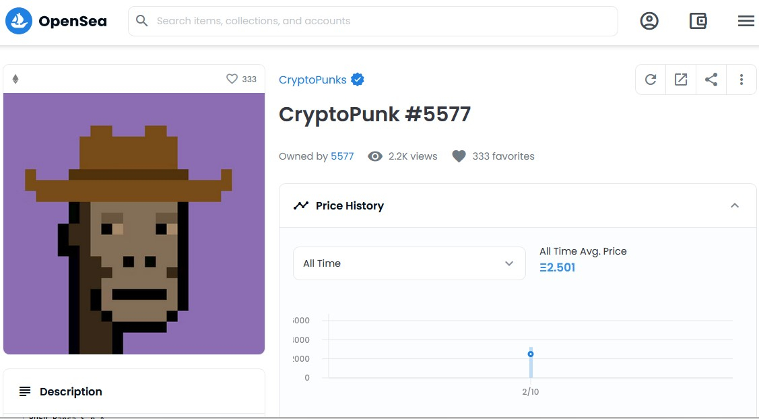Open the CryptoPunk #5577 image

click(134, 224)
